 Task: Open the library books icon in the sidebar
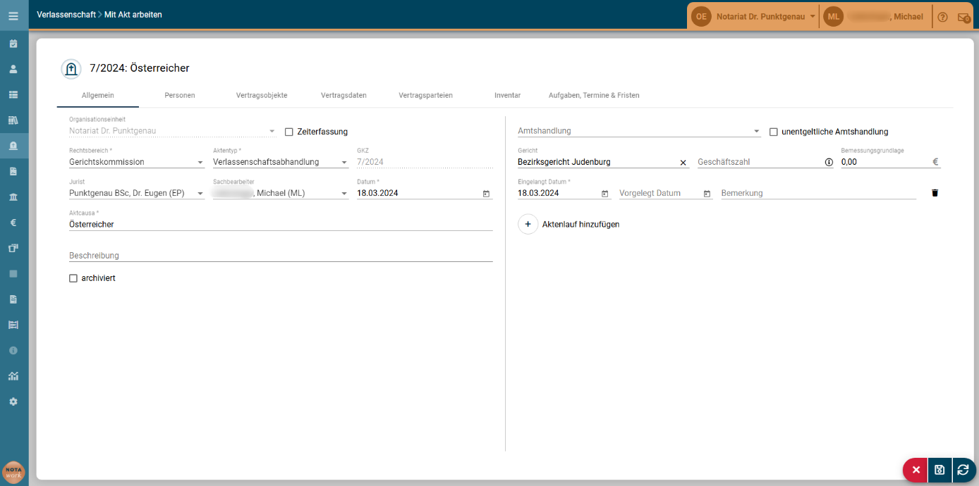13,120
